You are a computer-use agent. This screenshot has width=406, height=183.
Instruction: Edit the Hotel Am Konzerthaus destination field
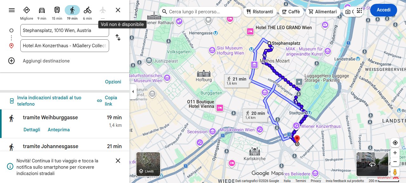65,46
